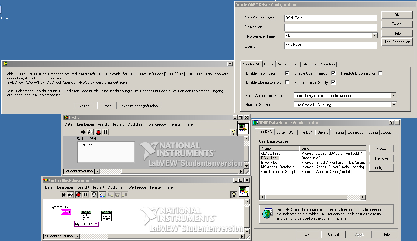
Task: Select the ADO.DB Close node
Action: pyautogui.click(x=107, y=216)
